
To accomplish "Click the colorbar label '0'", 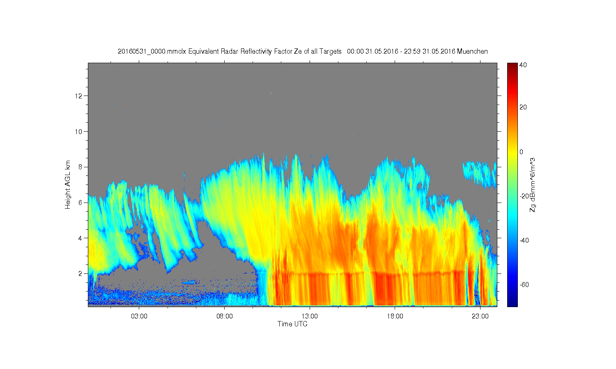I will 522,152.
